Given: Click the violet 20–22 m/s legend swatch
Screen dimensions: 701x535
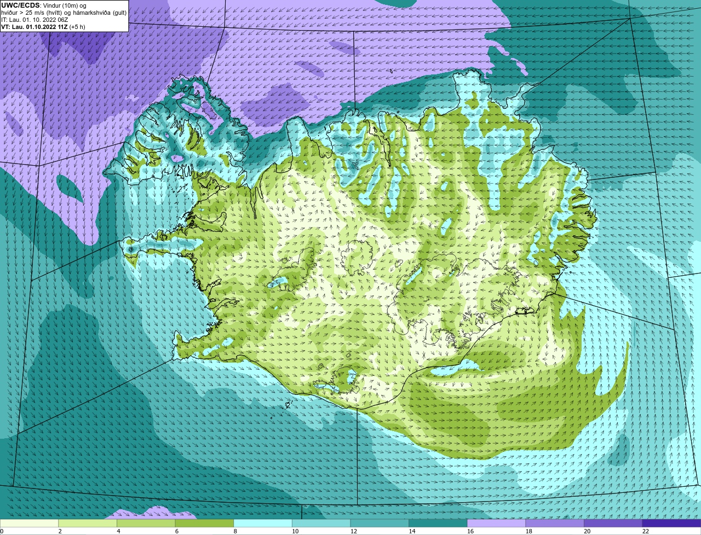Looking at the screenshot, I should 613,523.
